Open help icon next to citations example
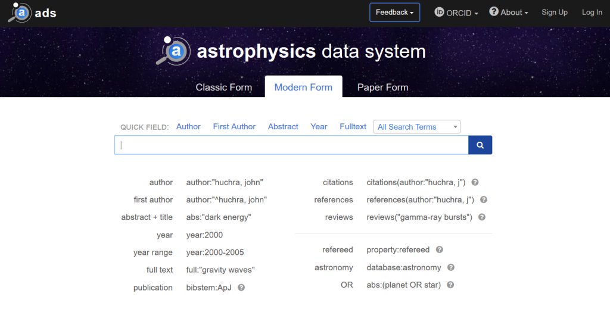 pyautogui.click(x=475, y=182)
